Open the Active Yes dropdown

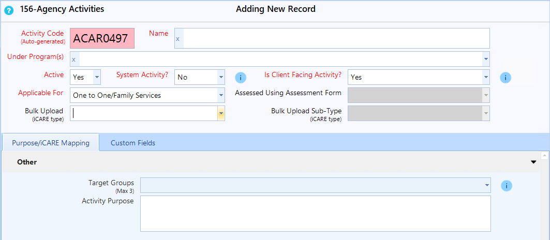[96, 77]
